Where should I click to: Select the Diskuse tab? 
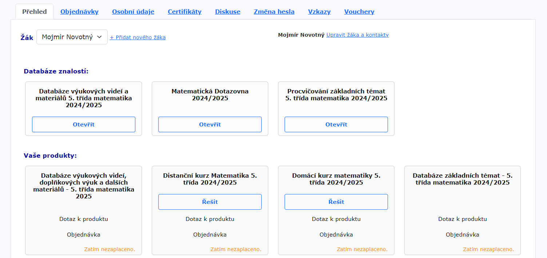tap(228, 12)
